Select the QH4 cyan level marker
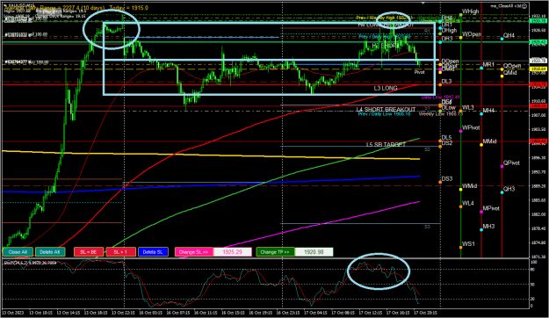 pyautogui.click(x=502, y=39)
